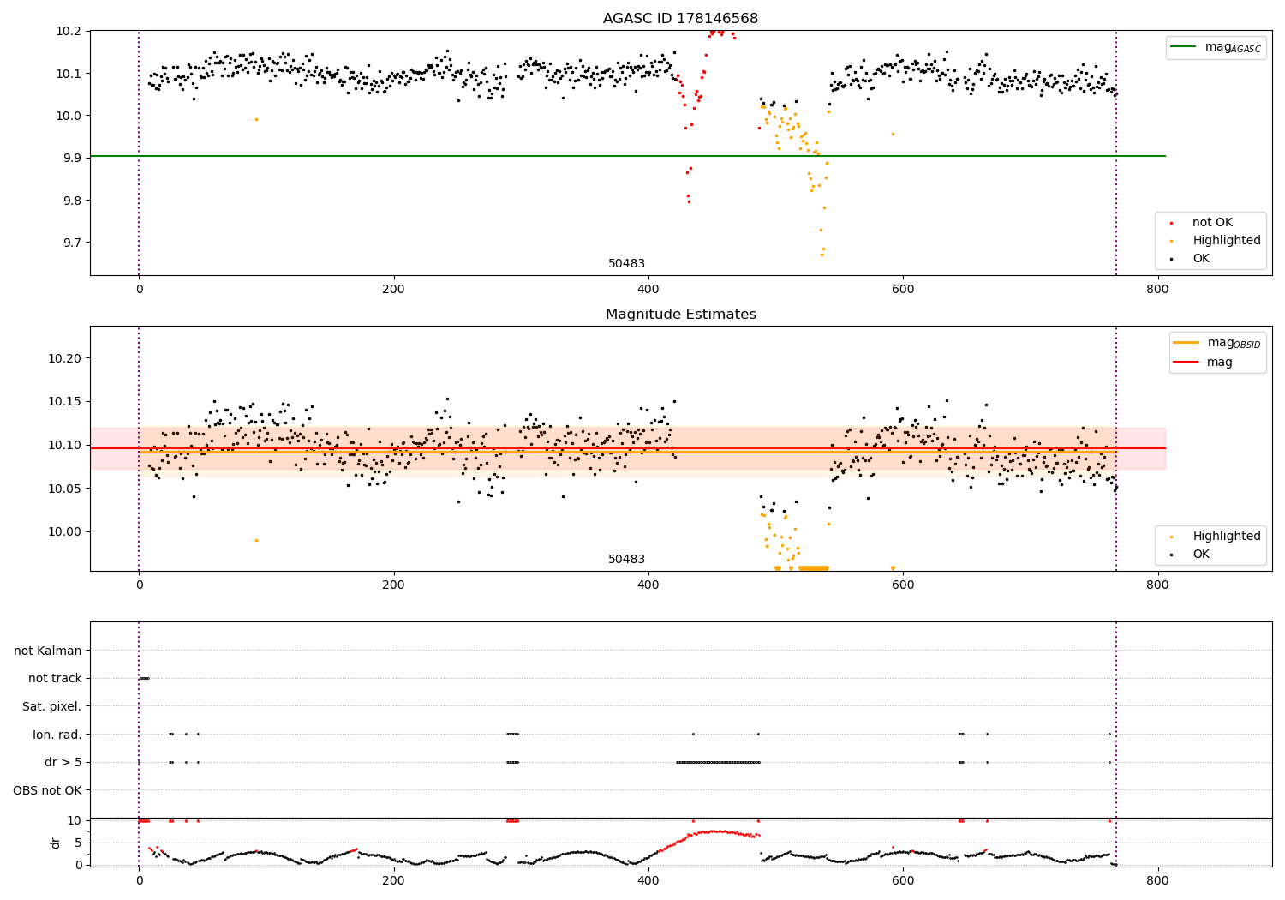This screenshot has height=900, width=1285.
Task: Click the 'AGASC ID 178146568' plot title
Action: (x=680, y=19)
